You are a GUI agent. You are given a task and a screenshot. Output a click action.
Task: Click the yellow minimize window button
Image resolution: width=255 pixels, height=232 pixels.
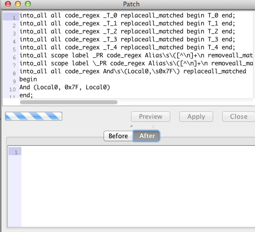[18, 4]
